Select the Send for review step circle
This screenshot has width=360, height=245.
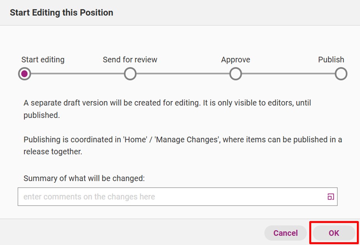(130, 74)
